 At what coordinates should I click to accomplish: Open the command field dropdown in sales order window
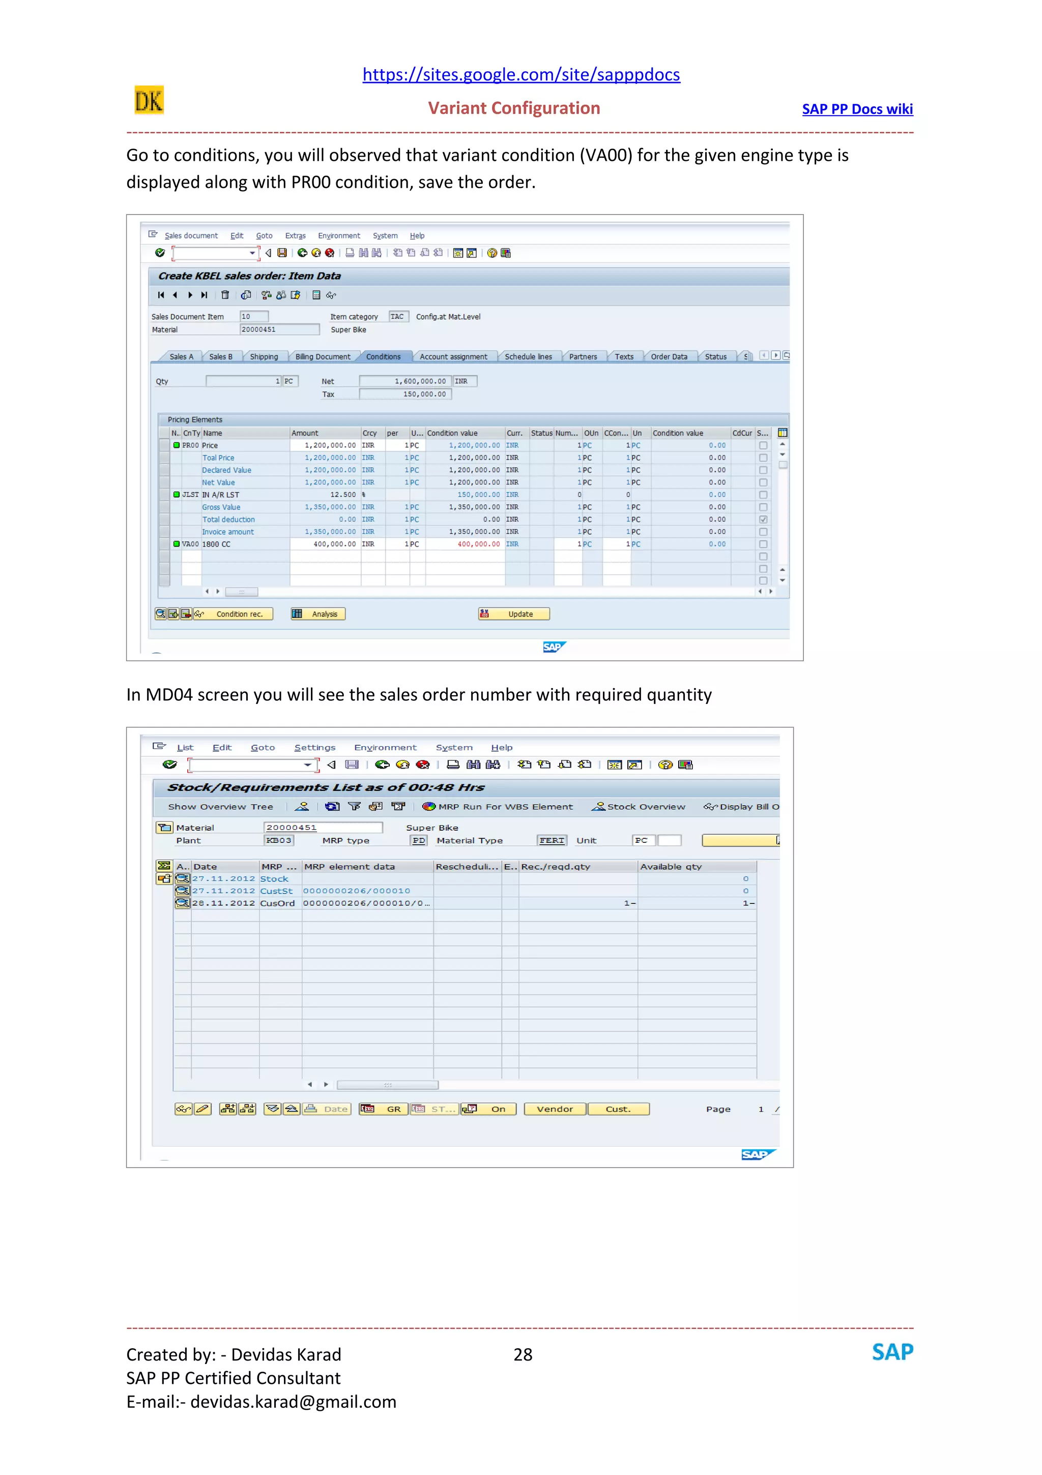[252, 253]
